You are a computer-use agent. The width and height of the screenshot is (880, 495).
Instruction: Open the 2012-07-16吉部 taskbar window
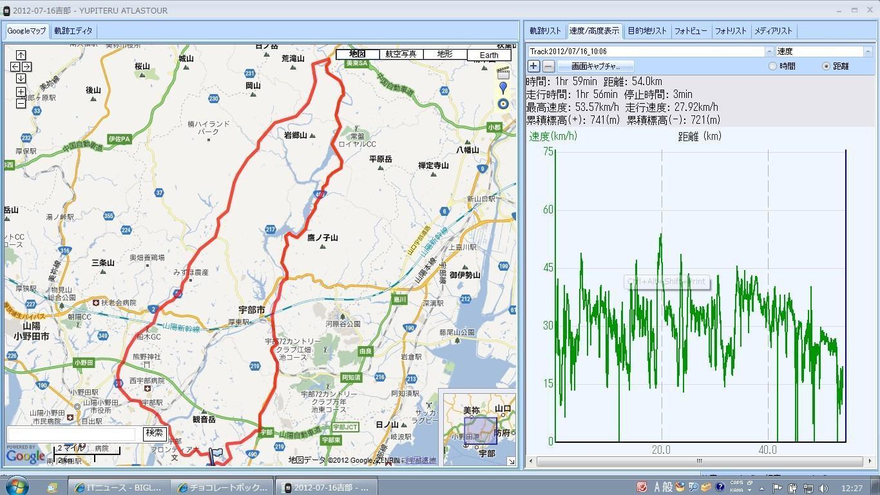pyautogui.click(x=327, y=487)
